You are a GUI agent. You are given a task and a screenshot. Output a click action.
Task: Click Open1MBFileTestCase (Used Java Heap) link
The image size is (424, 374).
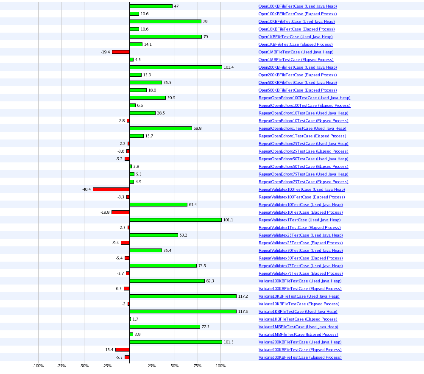(296, 52)
